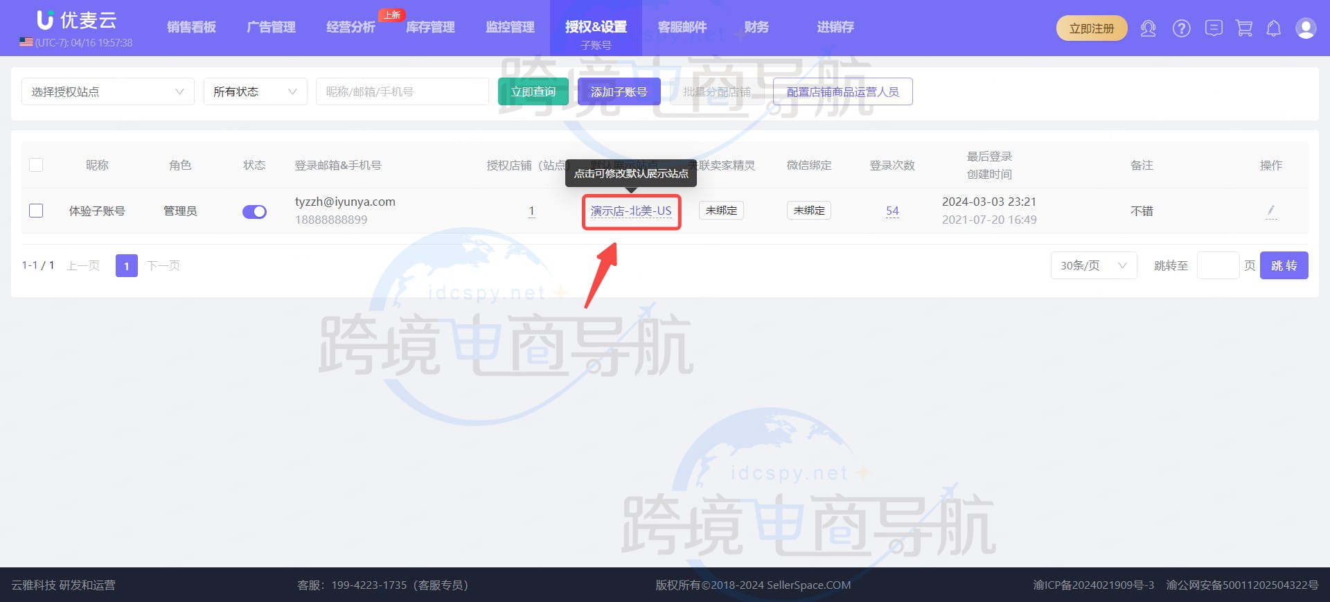Open the 广告管理 menu
This screenshot has height=602, width=1330.
tap(271, 27)
